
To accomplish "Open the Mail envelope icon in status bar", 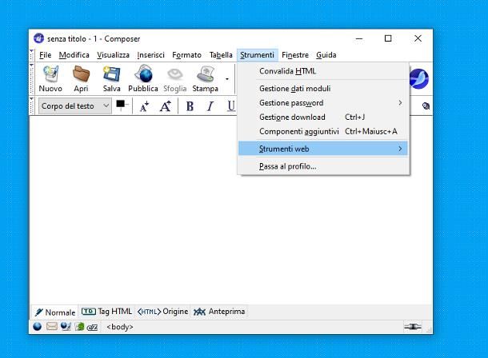I will coord(52,326).
